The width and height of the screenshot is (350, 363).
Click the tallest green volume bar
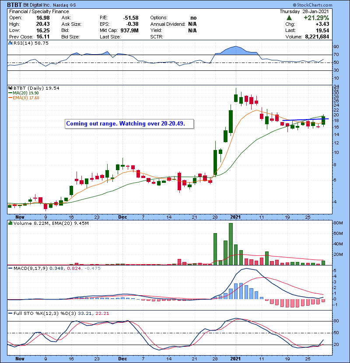(x=231, y=244)
